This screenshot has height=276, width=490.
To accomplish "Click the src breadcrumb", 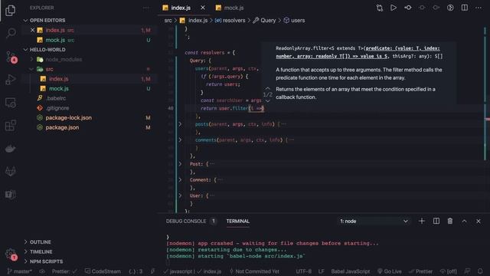I will point(168,21).
